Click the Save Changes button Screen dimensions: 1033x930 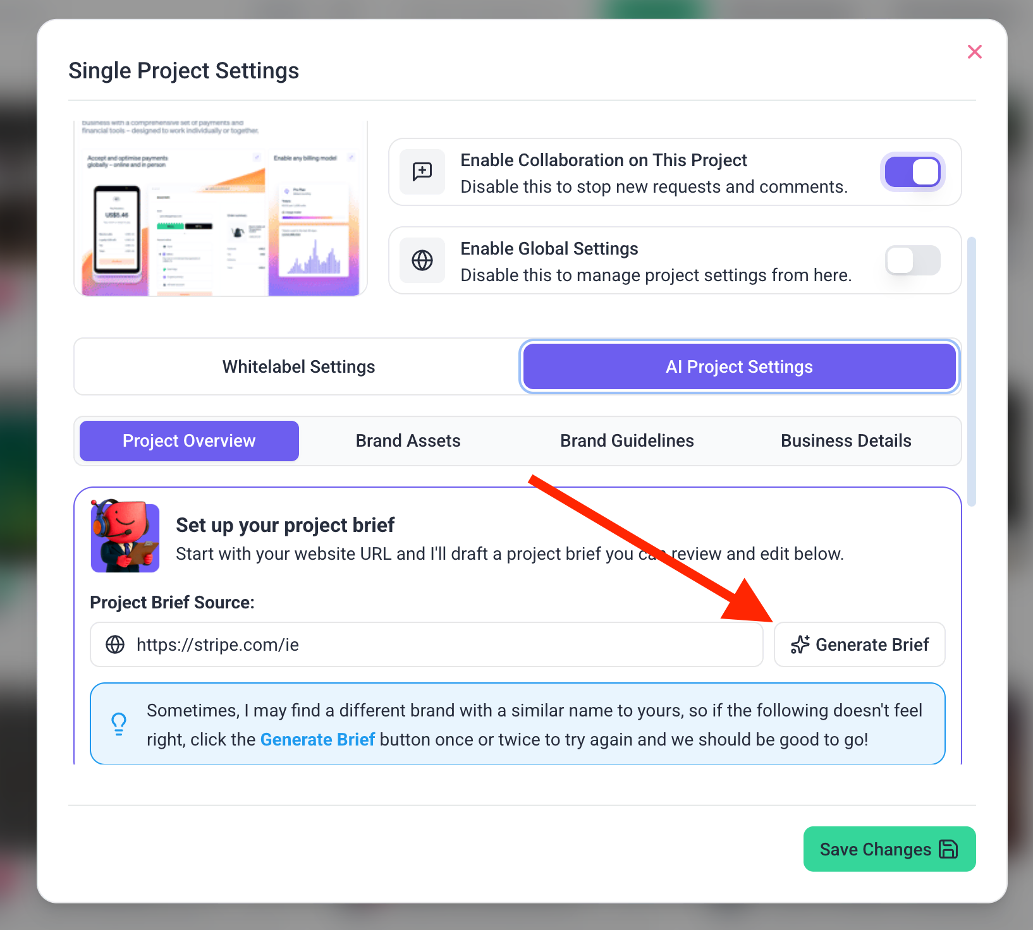point(889,849)
